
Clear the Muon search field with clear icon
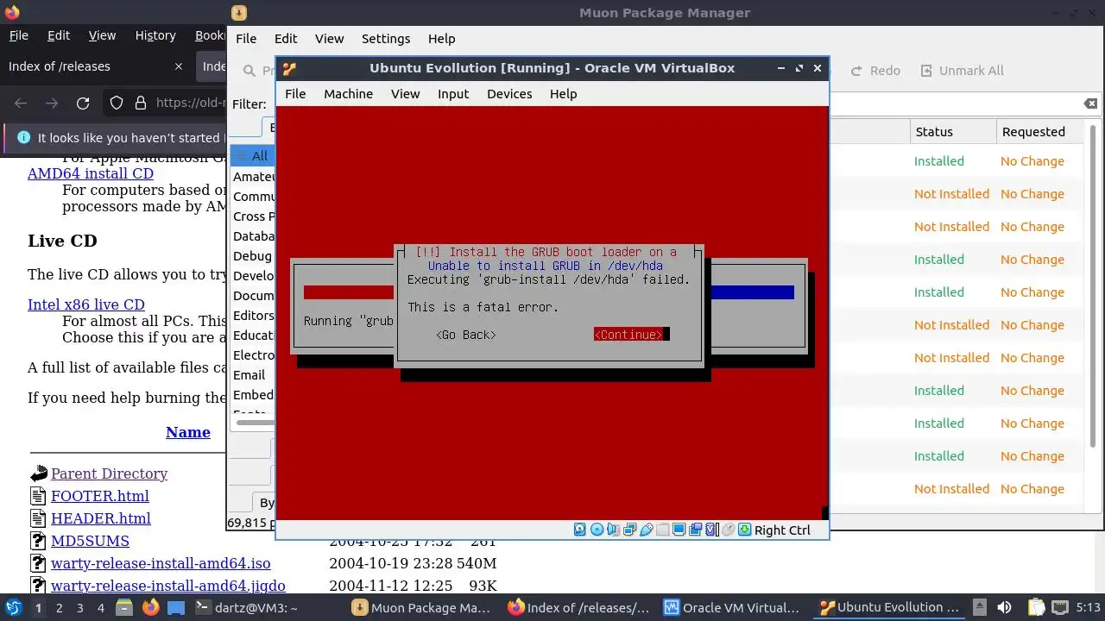click(1090, 103)
